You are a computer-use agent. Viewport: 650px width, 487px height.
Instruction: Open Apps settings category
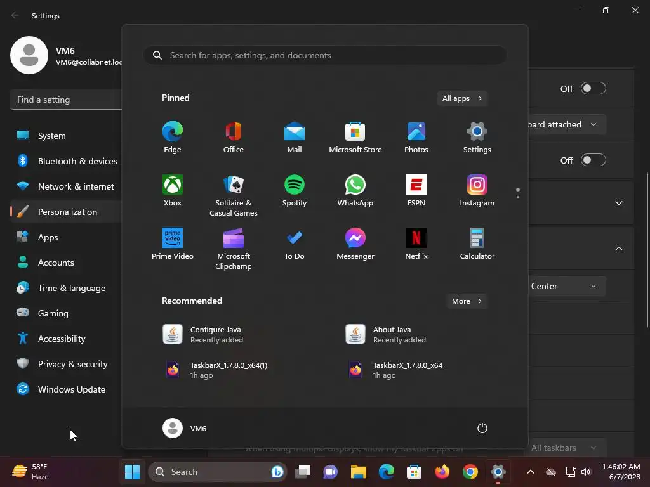point(66,237)
